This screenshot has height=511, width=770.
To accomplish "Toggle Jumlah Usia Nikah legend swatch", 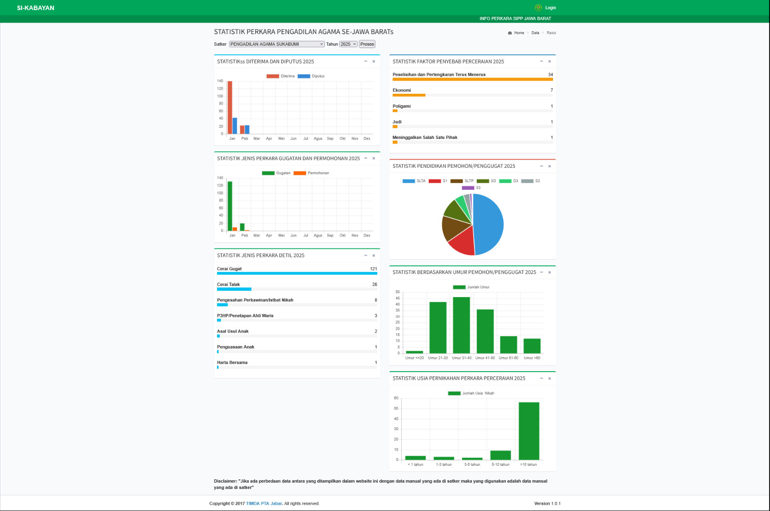I will click(454, 394).
